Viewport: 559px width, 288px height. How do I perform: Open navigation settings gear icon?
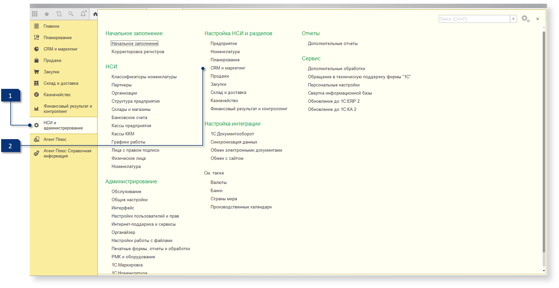coord(525,19)
